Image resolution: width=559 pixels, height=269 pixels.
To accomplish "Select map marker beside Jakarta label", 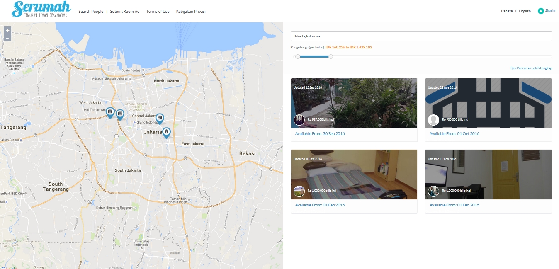I will click(166, 133).
